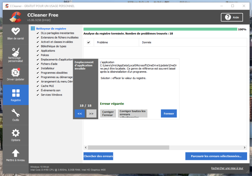Uncheck the Installateur checkbox
The height and width of the screenshot is (176, 252).
click(38, 69)
